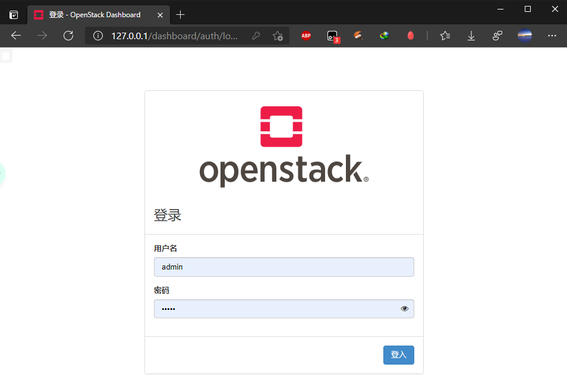Open the ABP Adblock Plus extension
This screenshot has width=567, height=383.
coord(306,36)
